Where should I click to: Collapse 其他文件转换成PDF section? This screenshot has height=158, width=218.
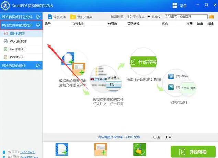pyautogui.click(x=21, y=25)
